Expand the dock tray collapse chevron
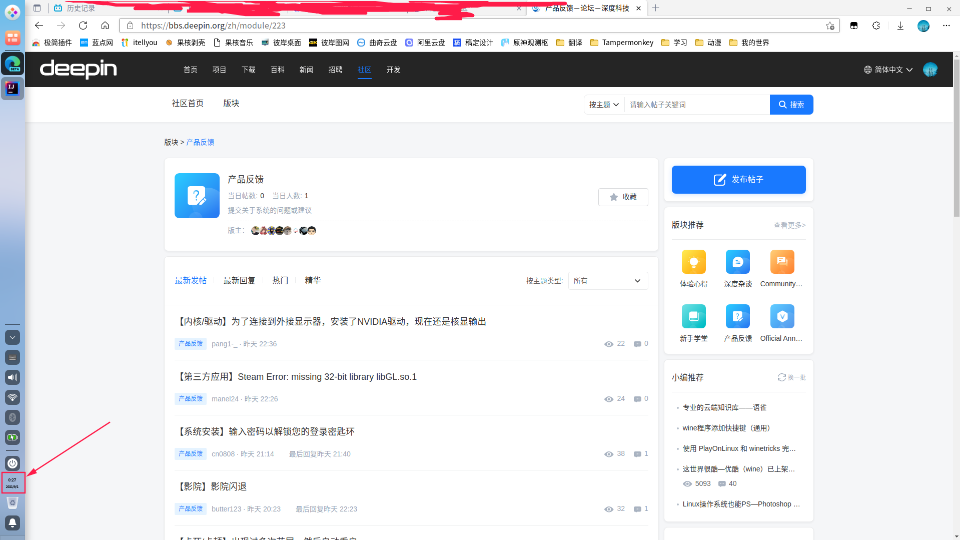This screenshot has height=540, width=960. click(13, 337)
